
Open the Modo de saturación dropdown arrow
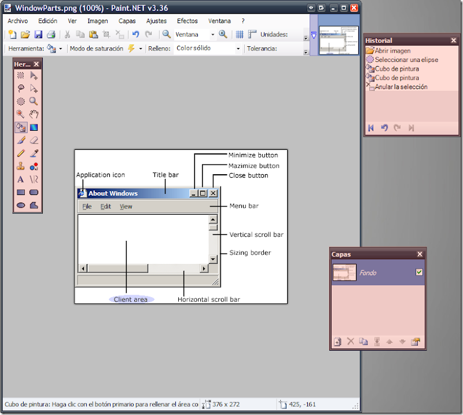[141, 49]
